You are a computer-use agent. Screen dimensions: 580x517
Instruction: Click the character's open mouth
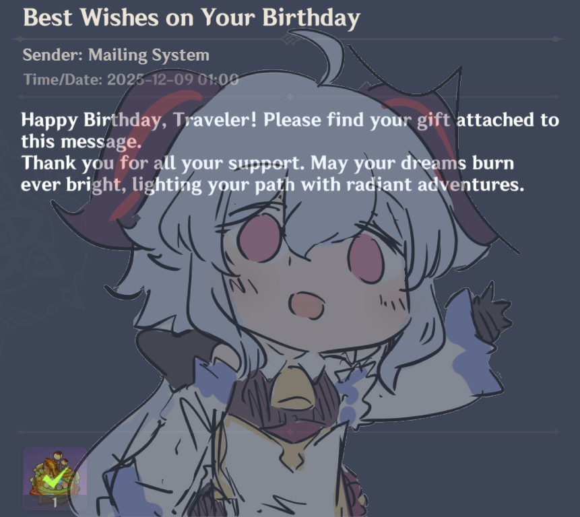pos(307,305)
